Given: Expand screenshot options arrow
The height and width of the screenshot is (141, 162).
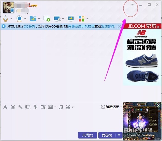Looking at the screenshot, I should tap(72, 107).
